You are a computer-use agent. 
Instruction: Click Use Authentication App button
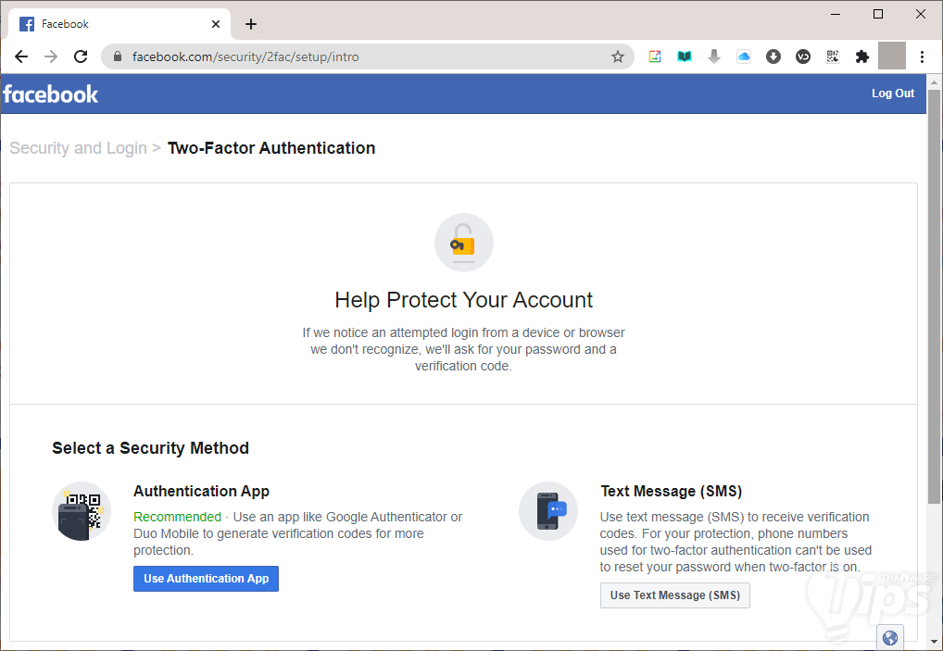pos(206,579)
